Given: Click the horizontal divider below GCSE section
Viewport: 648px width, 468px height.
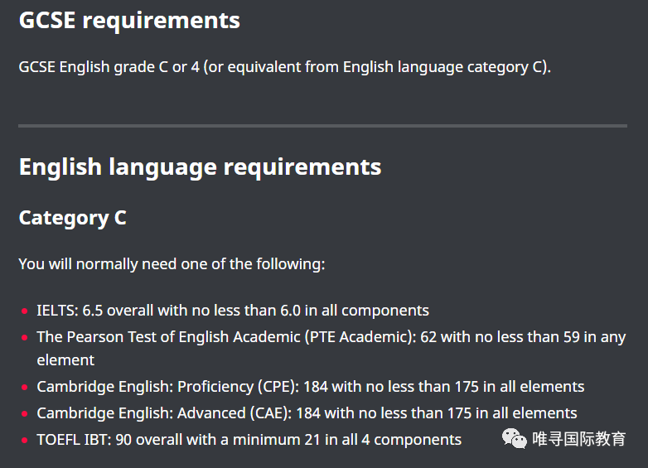Looking at the screenshot, I should [323, 126].
